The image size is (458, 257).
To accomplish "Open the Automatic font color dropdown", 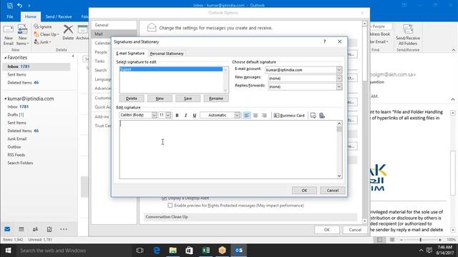I will click(x=237, y=116).
